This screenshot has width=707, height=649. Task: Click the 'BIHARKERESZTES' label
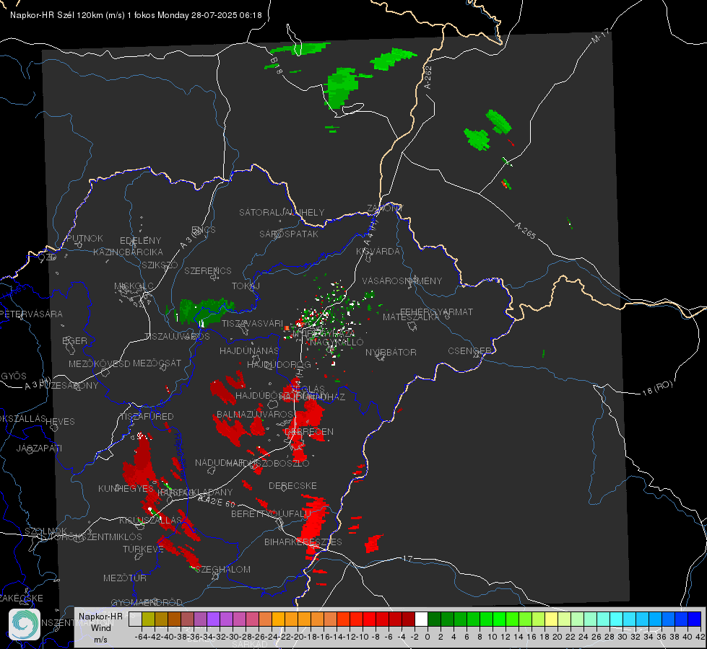click(x=303, y=542)
